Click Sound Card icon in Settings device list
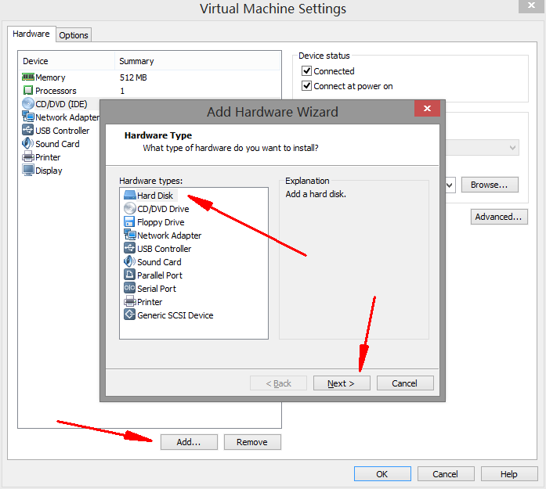Screen dimensions: 546x489 28,143
